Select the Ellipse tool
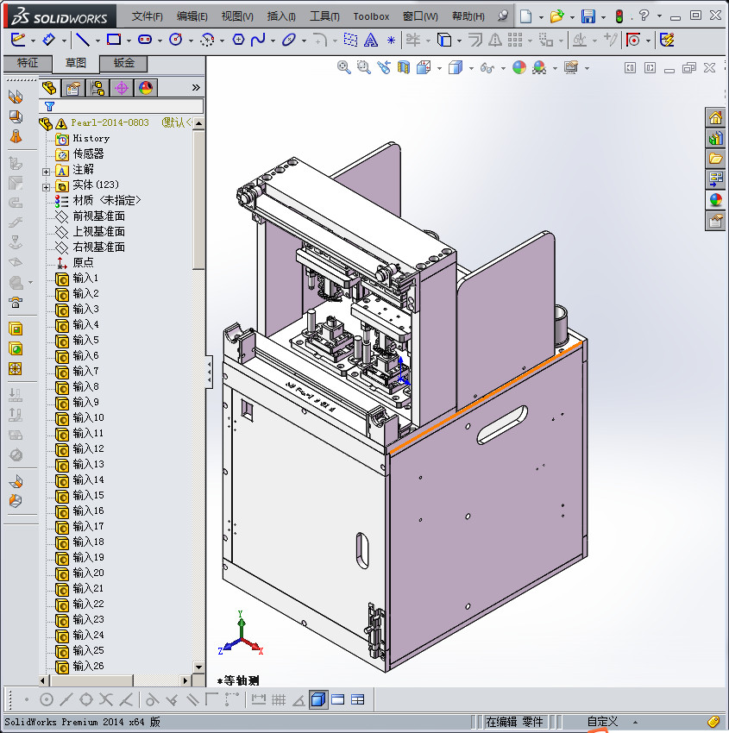Viewport: 729px width, 733px height. point(289,40)
